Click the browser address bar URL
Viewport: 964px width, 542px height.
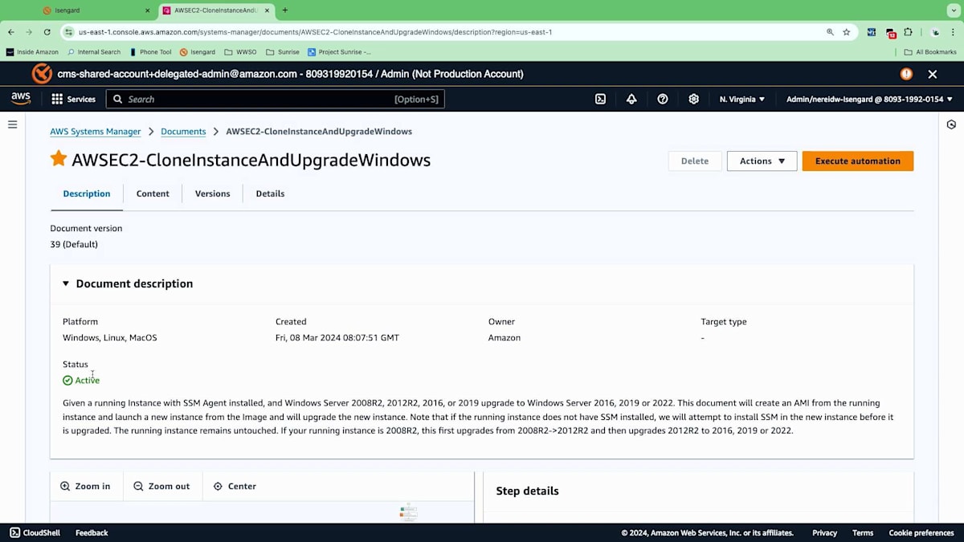[x=315, y=32]
